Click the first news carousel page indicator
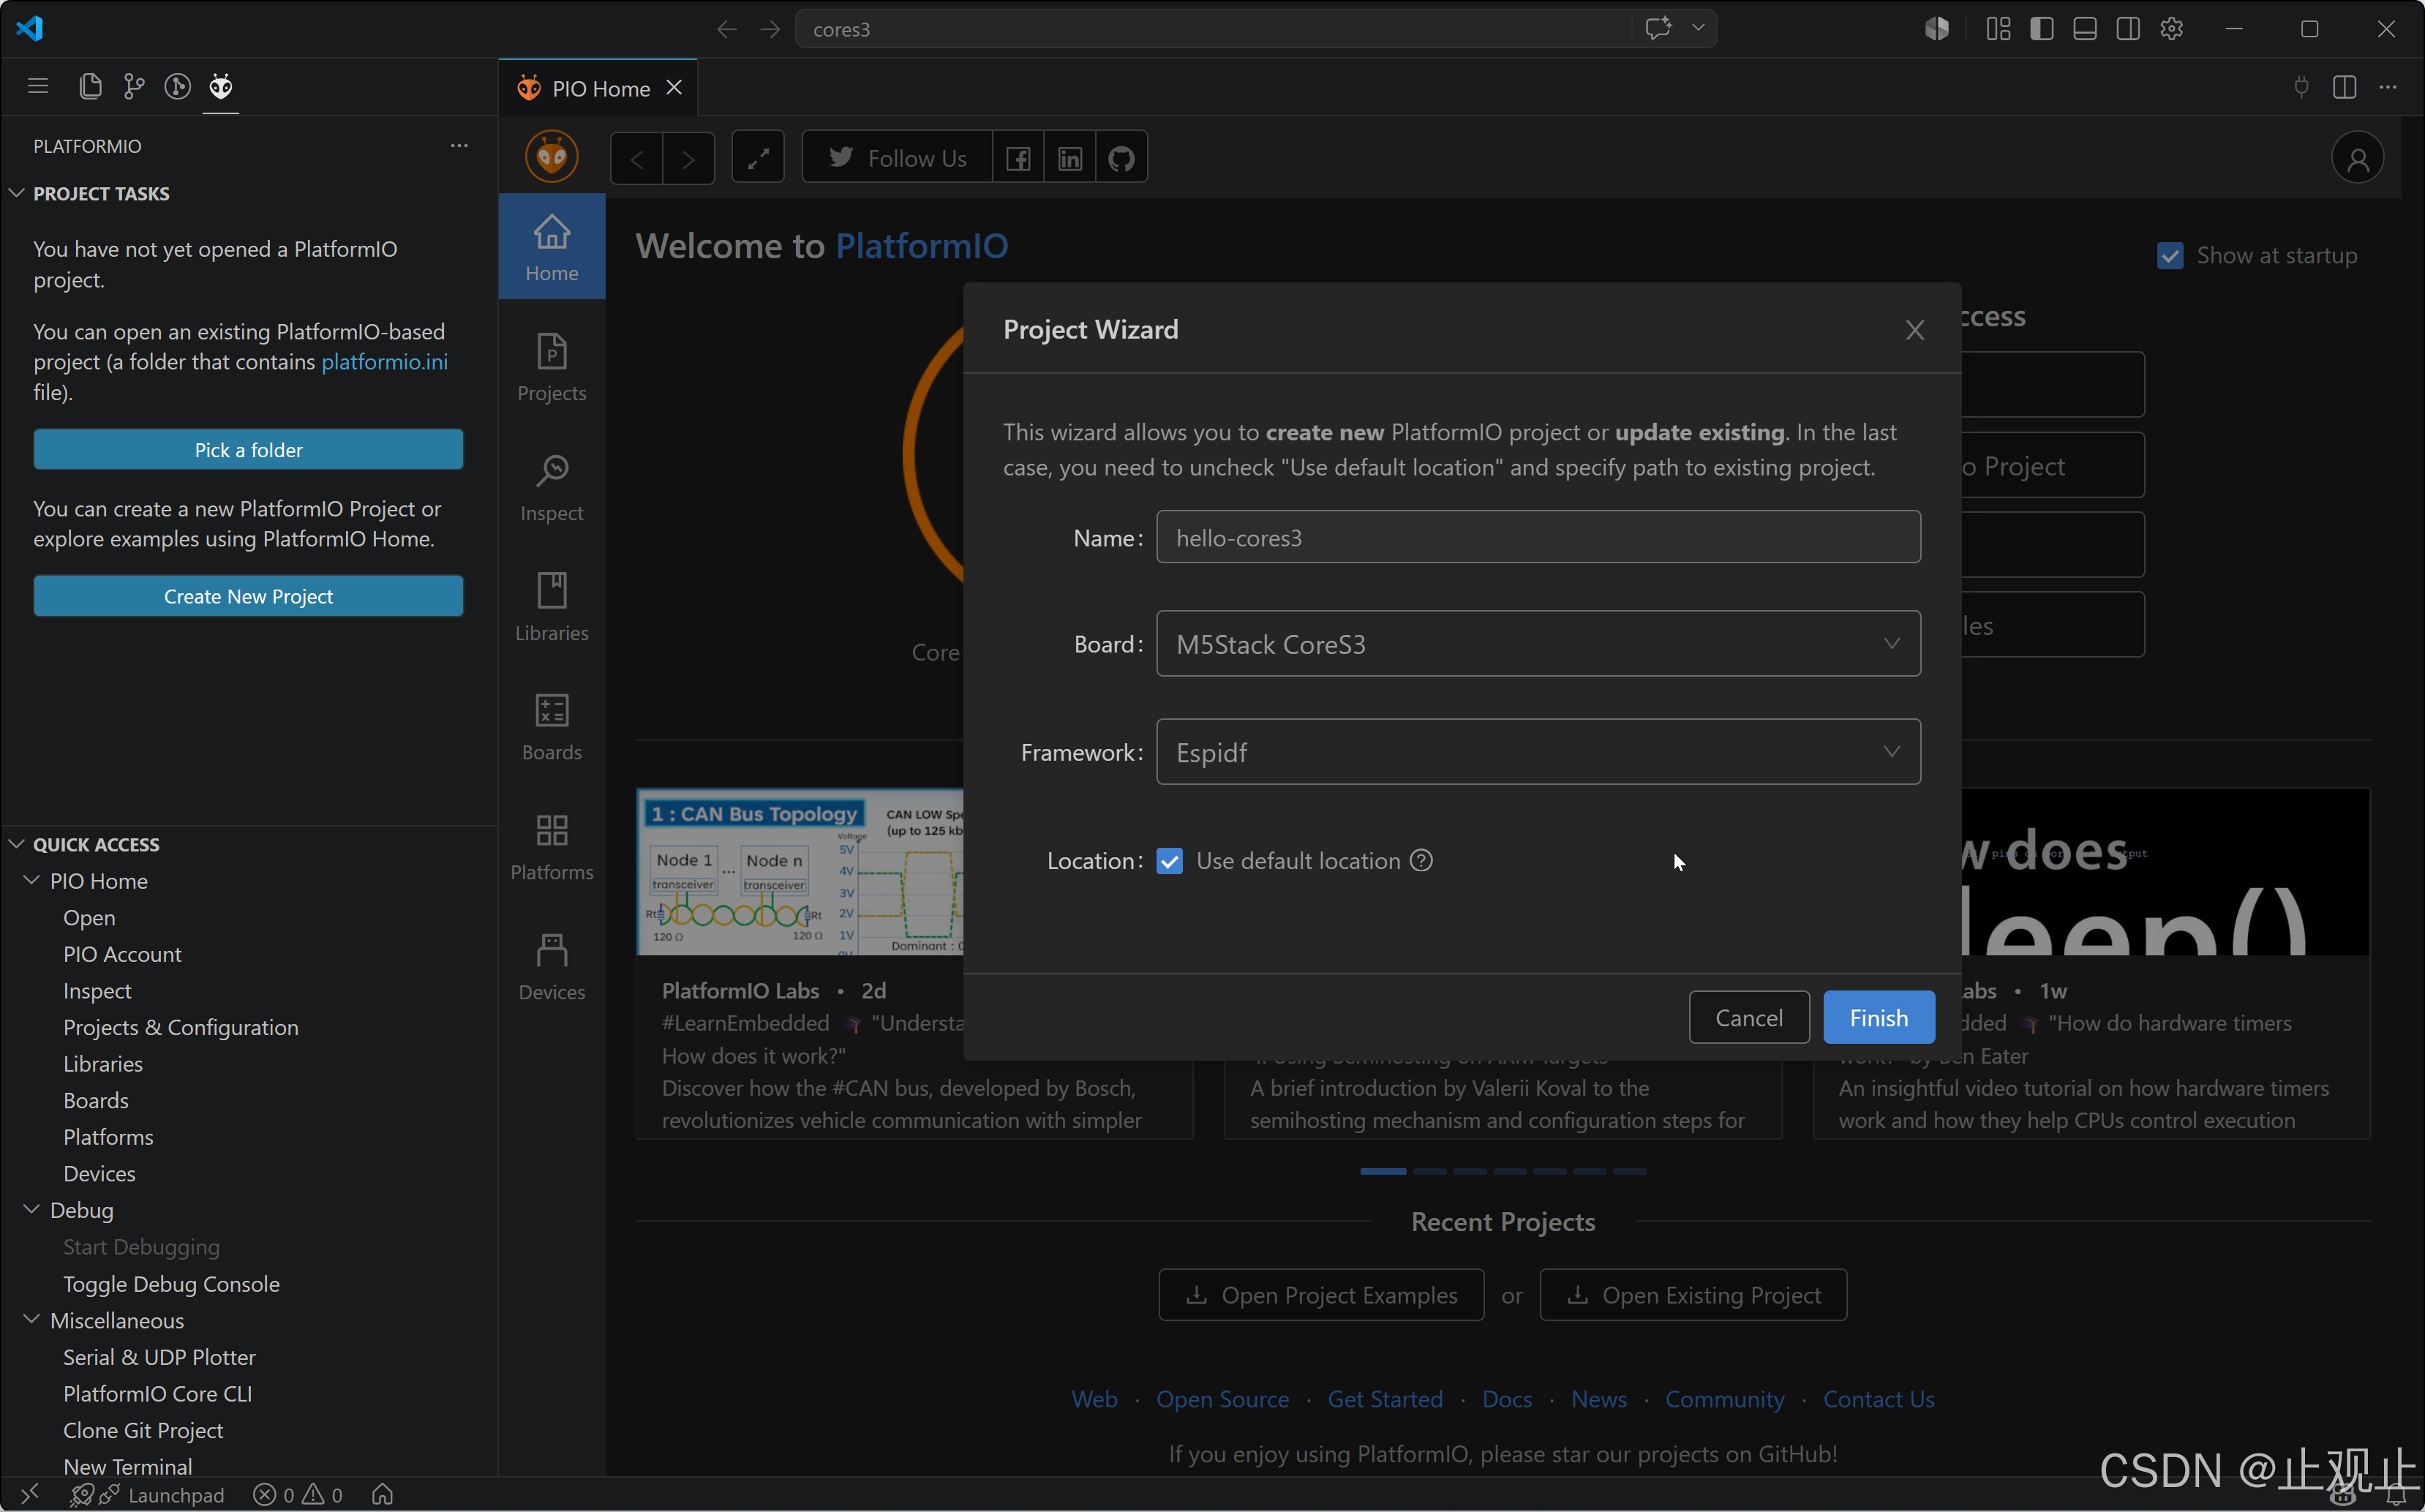 pyautogui.click(x=1383, y=1171)
